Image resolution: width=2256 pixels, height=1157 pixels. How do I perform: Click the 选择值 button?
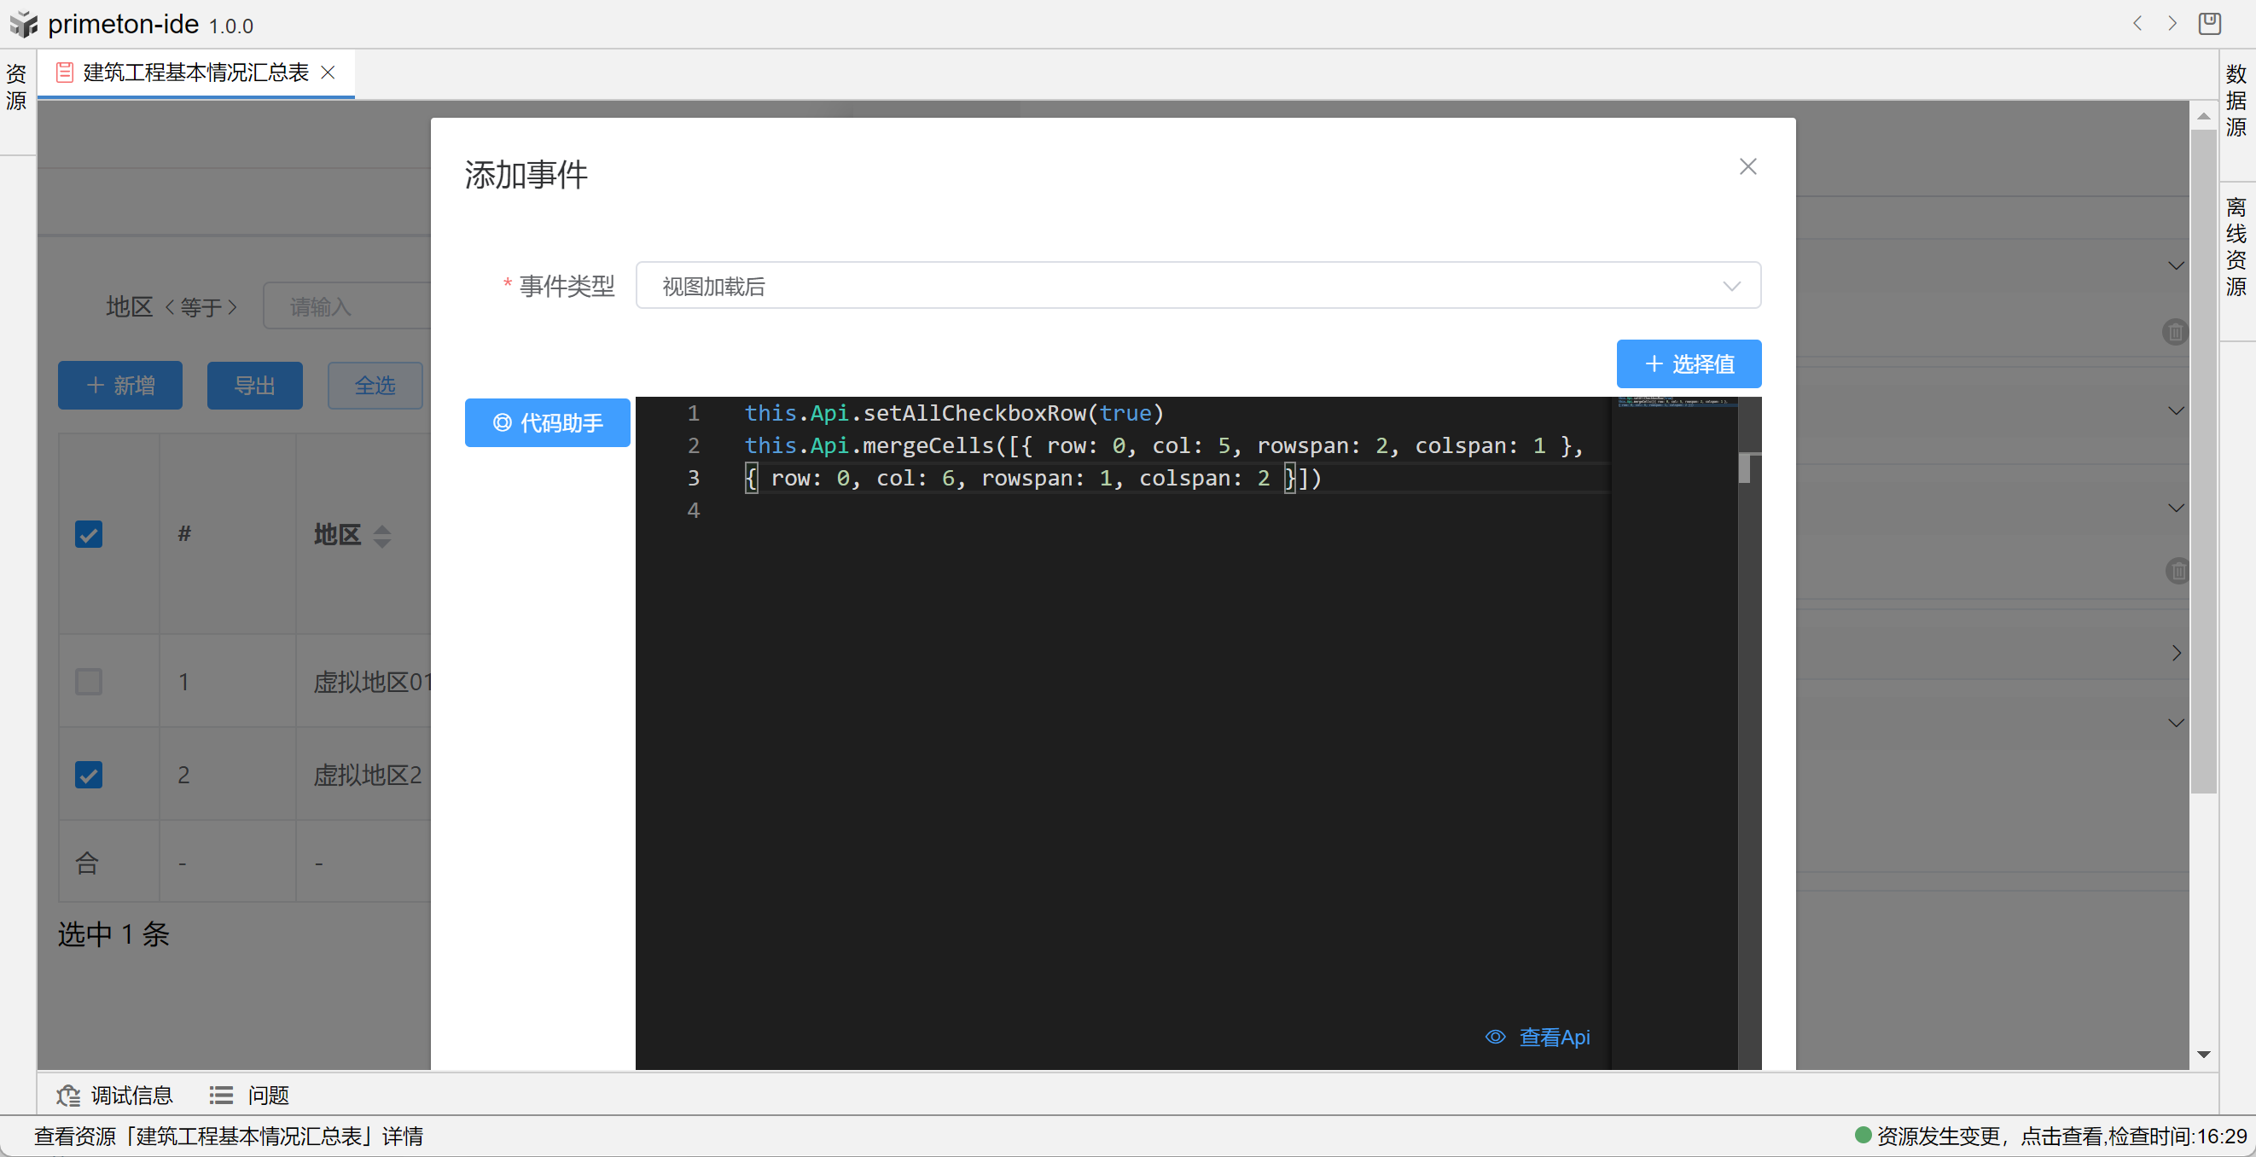pyautogui.click(x=1688, y=363)
